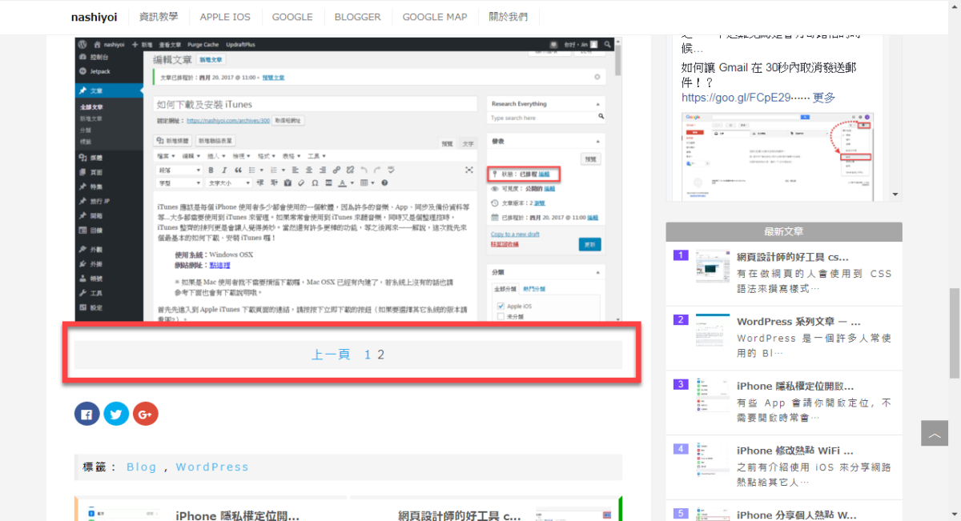The height and width of the screenshot is (521, 961).
Task: Open the Gmail screenshot thumbnail in sidebar
Action: tap(778, 157)
